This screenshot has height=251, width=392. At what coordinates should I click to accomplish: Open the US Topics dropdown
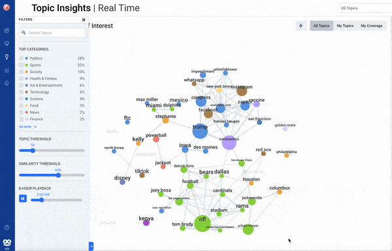coord(365,8)
